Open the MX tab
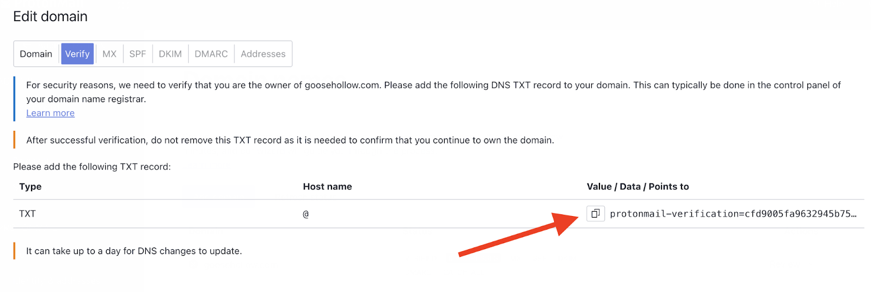Viewport: 871px width, 292px height. click(109, 54)
